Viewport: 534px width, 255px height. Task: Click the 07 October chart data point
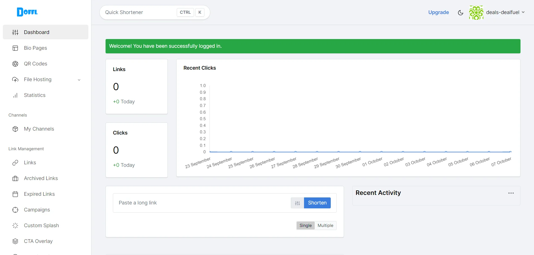tap(510, 152)
